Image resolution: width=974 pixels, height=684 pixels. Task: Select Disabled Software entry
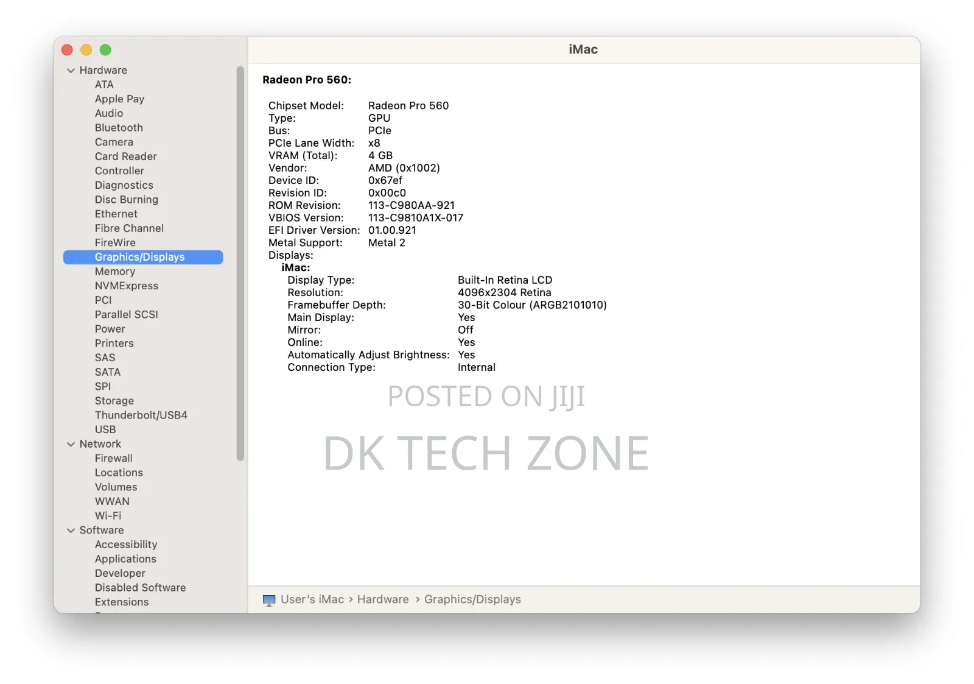[140, 588]
